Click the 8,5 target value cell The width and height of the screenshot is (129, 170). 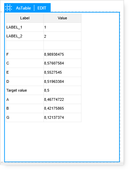click(x=62, y=90)
